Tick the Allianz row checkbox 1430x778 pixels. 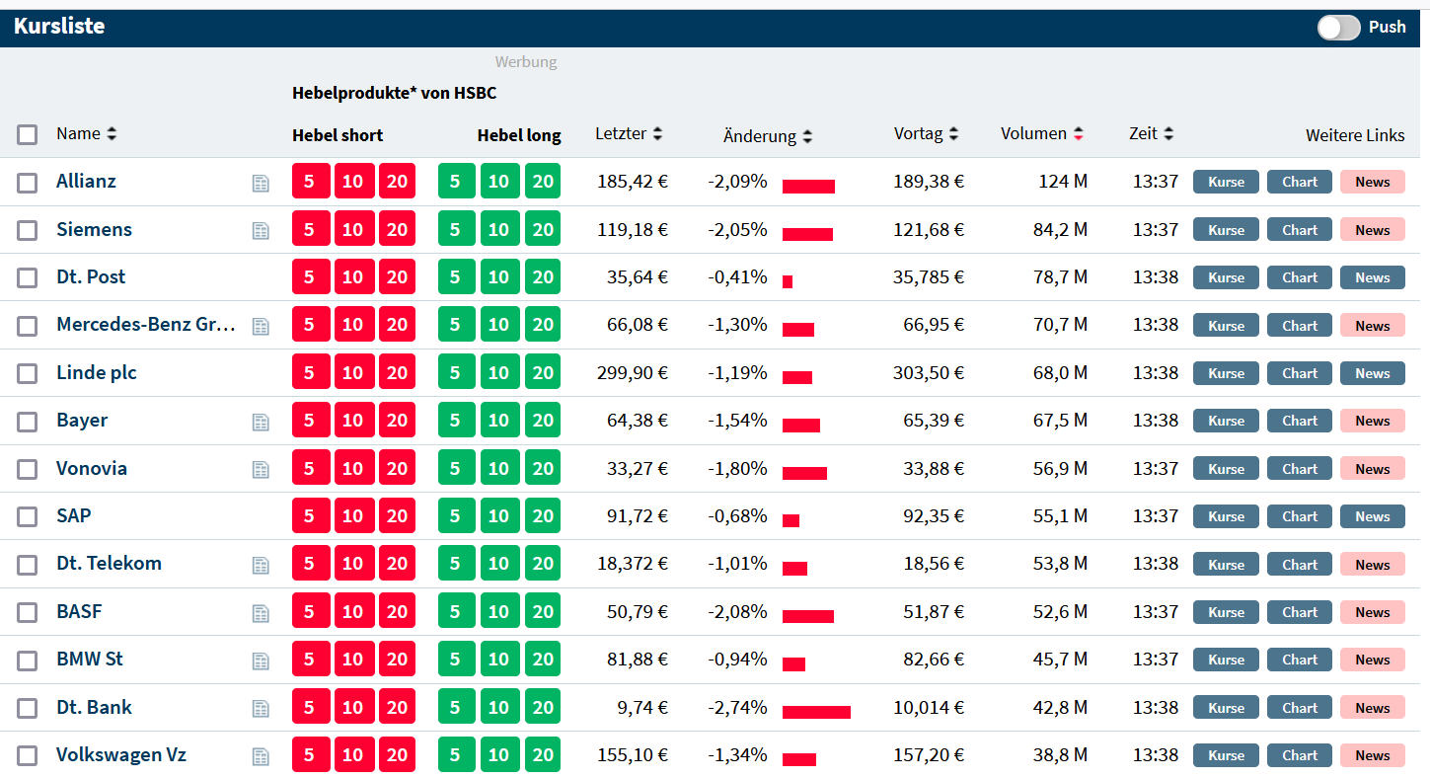tap(28, 183)
